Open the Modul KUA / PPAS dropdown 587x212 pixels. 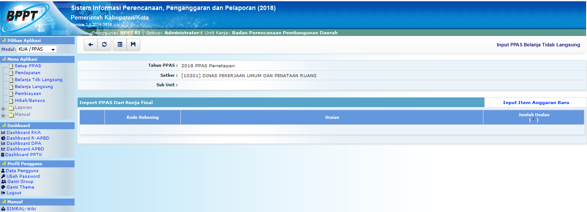[x=37, y=49]
